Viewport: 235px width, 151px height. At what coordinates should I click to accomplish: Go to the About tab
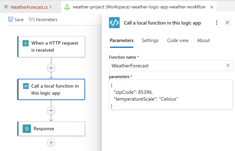click(203, 40)
